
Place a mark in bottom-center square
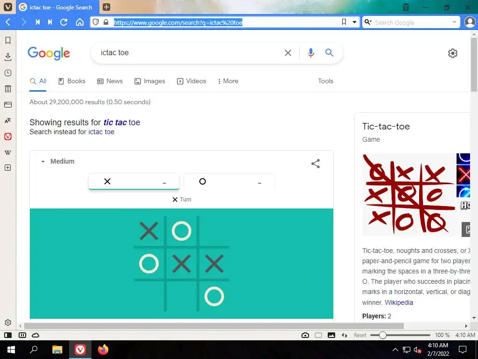[x=182, y=296]
